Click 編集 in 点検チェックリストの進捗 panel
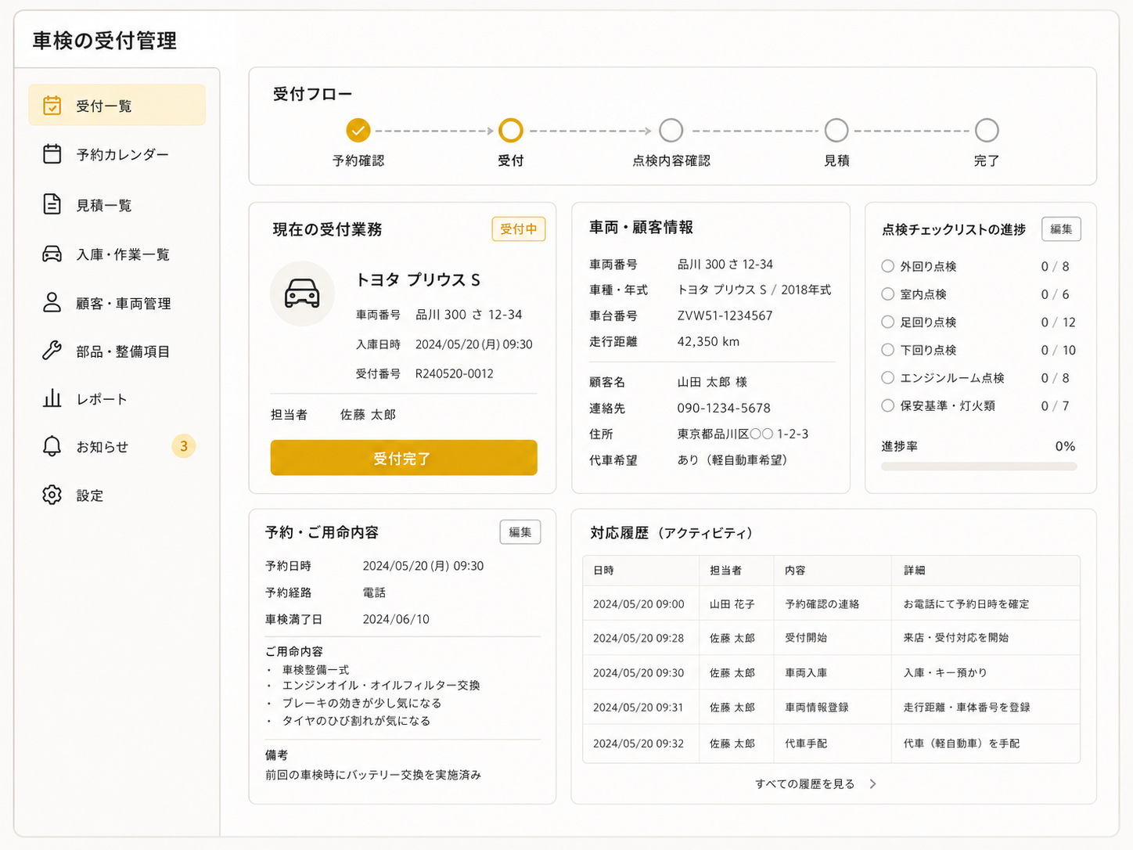Screen dimensions: 1133x850 tap(1061, 229)
